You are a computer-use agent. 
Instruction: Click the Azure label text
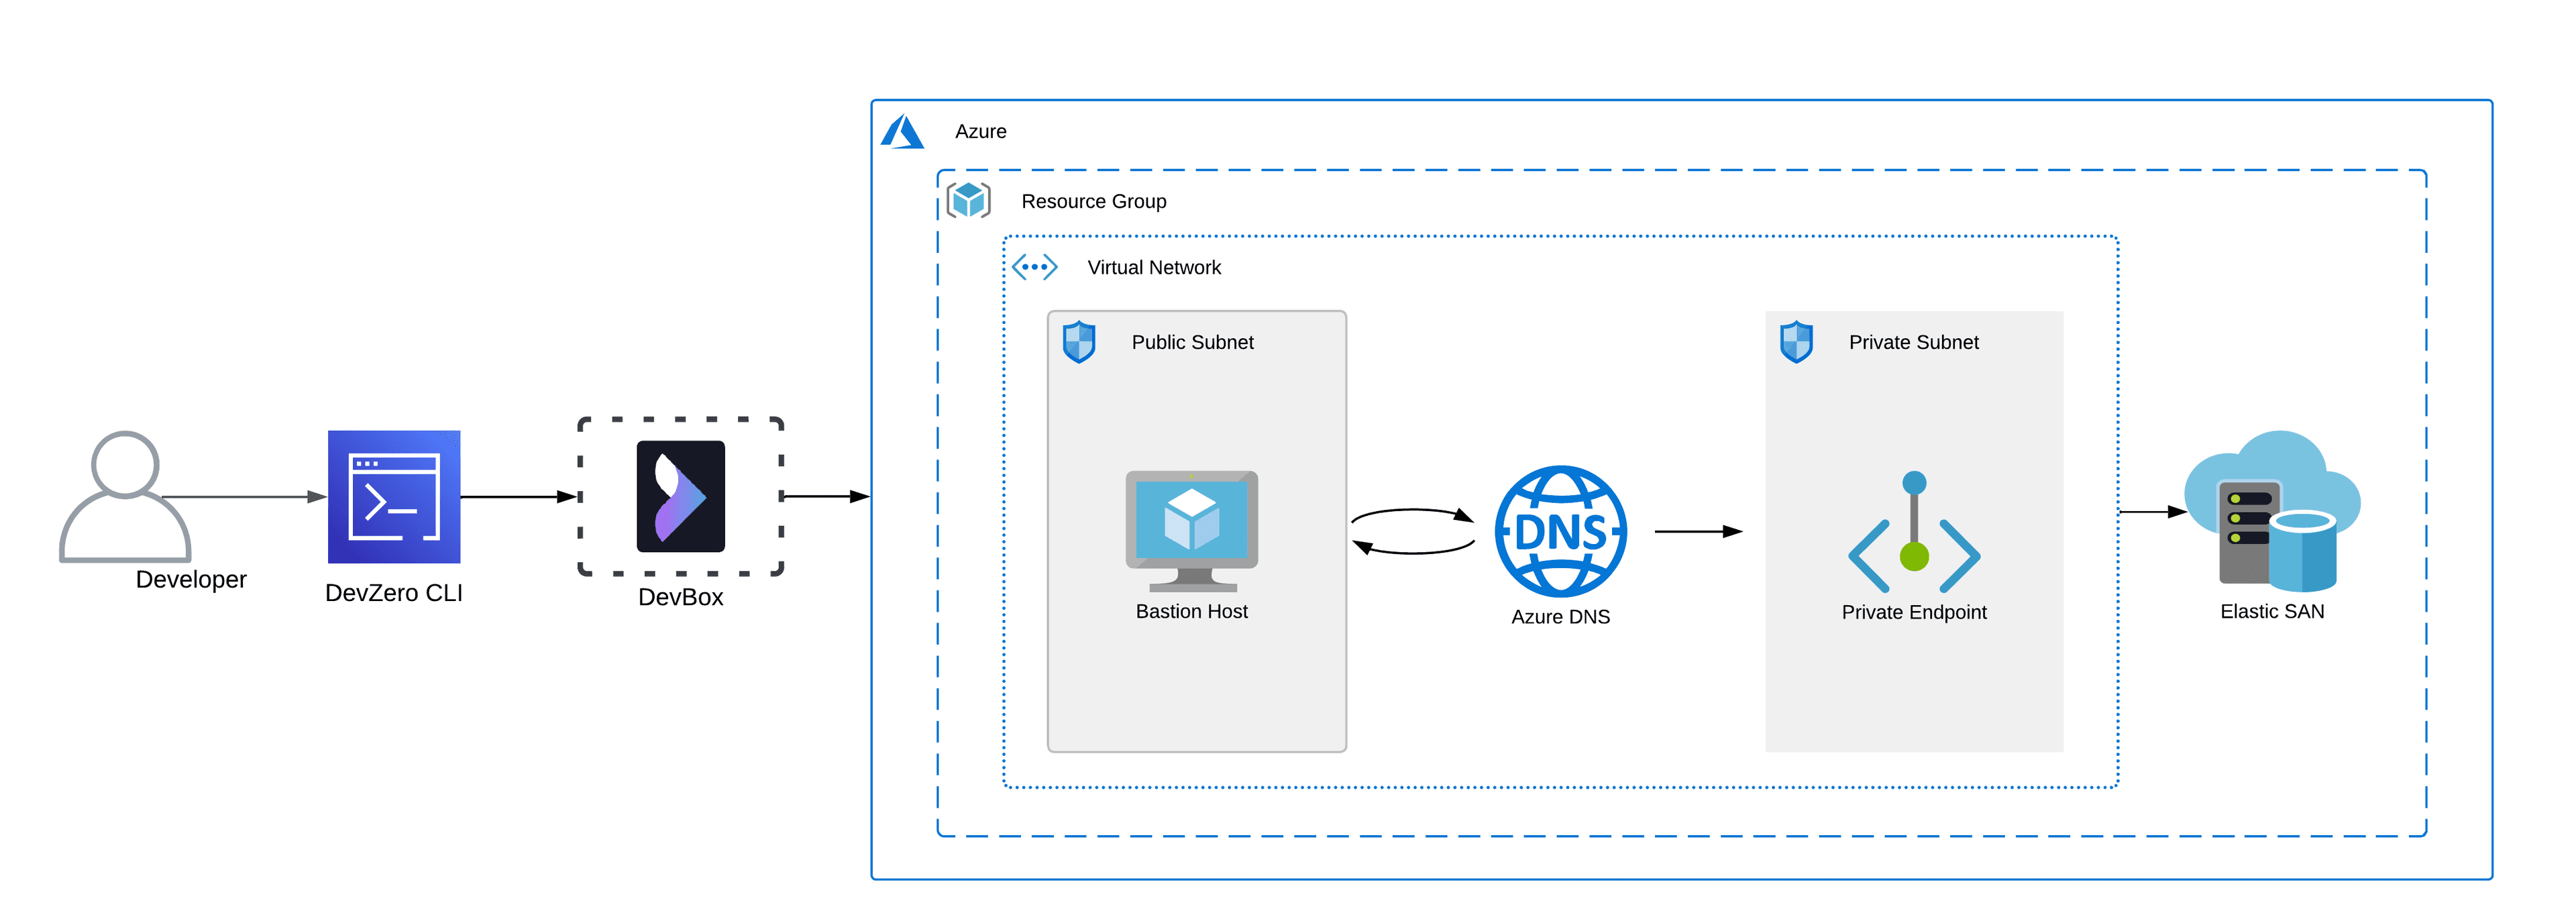tap(981, 131)
